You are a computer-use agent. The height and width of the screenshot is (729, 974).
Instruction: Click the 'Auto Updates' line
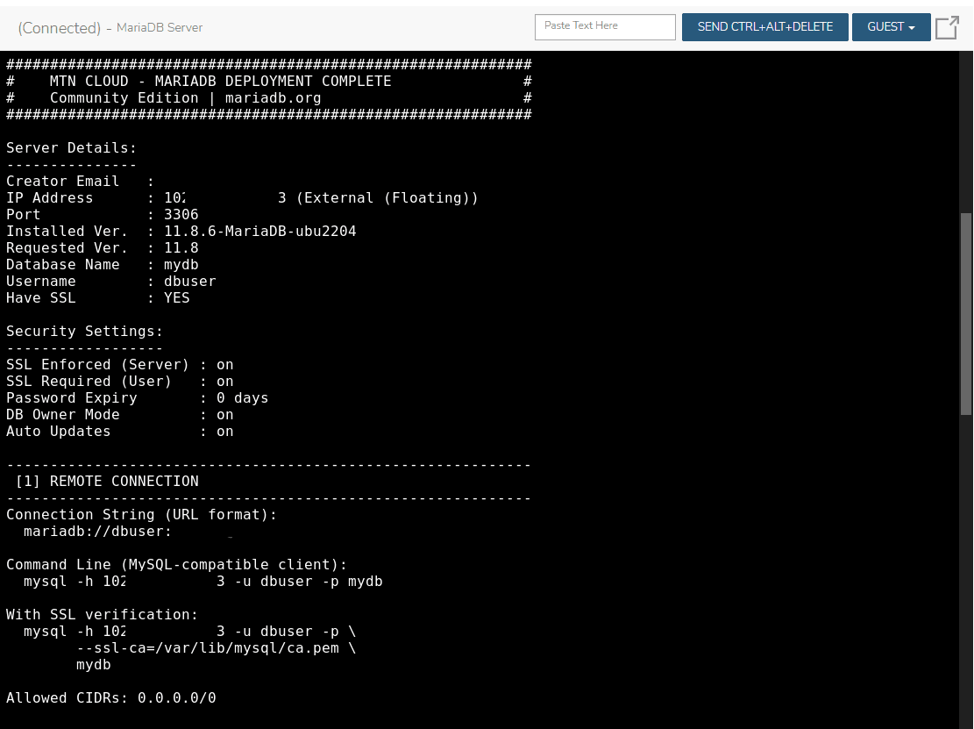coord(120,432)
